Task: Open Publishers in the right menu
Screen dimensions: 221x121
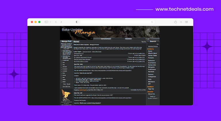Action: click(152, 69)
